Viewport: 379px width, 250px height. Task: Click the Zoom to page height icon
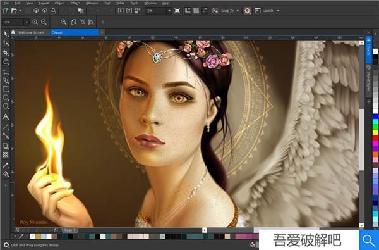91,22
